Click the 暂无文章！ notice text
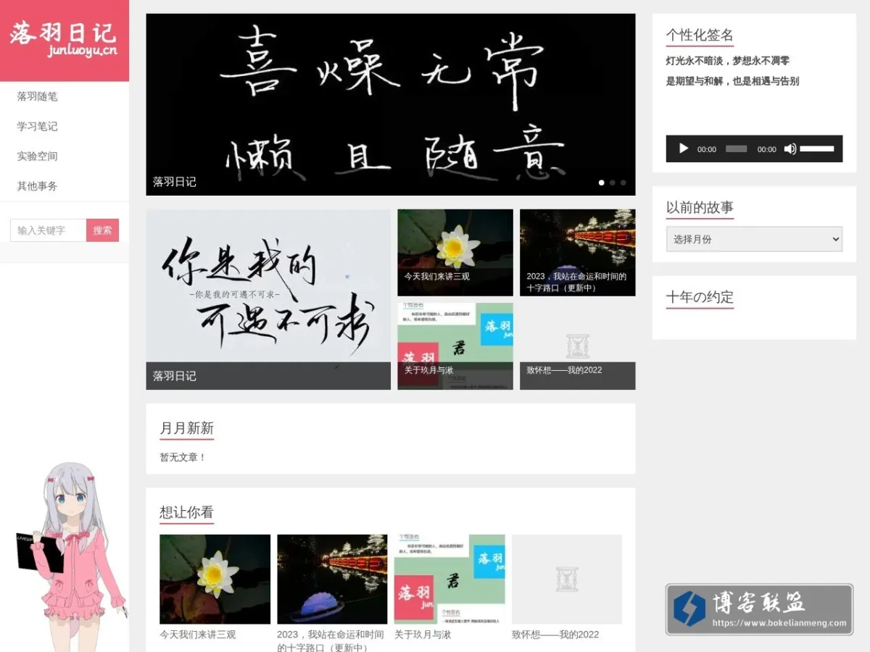 183,457
